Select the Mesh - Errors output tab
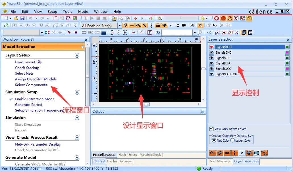Screen dimensions: 293x172 coord(128,155)
